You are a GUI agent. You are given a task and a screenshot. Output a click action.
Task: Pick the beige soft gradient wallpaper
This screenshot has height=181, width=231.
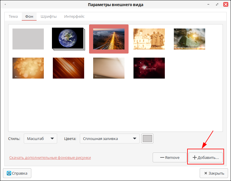(109, 68)
